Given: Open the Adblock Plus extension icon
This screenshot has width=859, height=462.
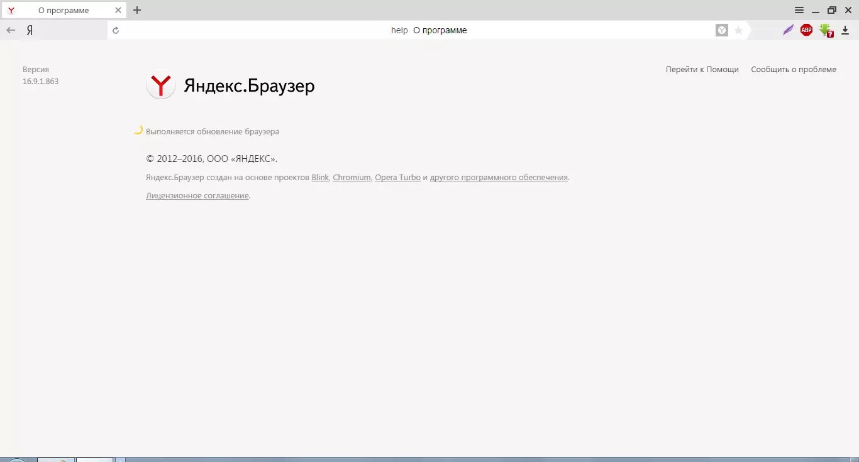Looking at the screenshot, I should click(x=806, y=30).
